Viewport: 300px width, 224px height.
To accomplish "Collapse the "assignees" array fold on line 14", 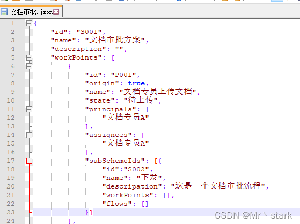I will click(29, 135).
